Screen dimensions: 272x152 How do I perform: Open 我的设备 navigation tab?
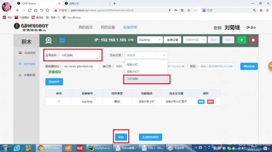[x=108, y=27]
